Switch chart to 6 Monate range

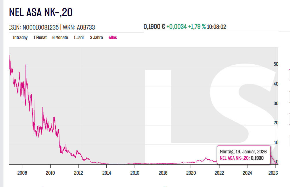60,38
